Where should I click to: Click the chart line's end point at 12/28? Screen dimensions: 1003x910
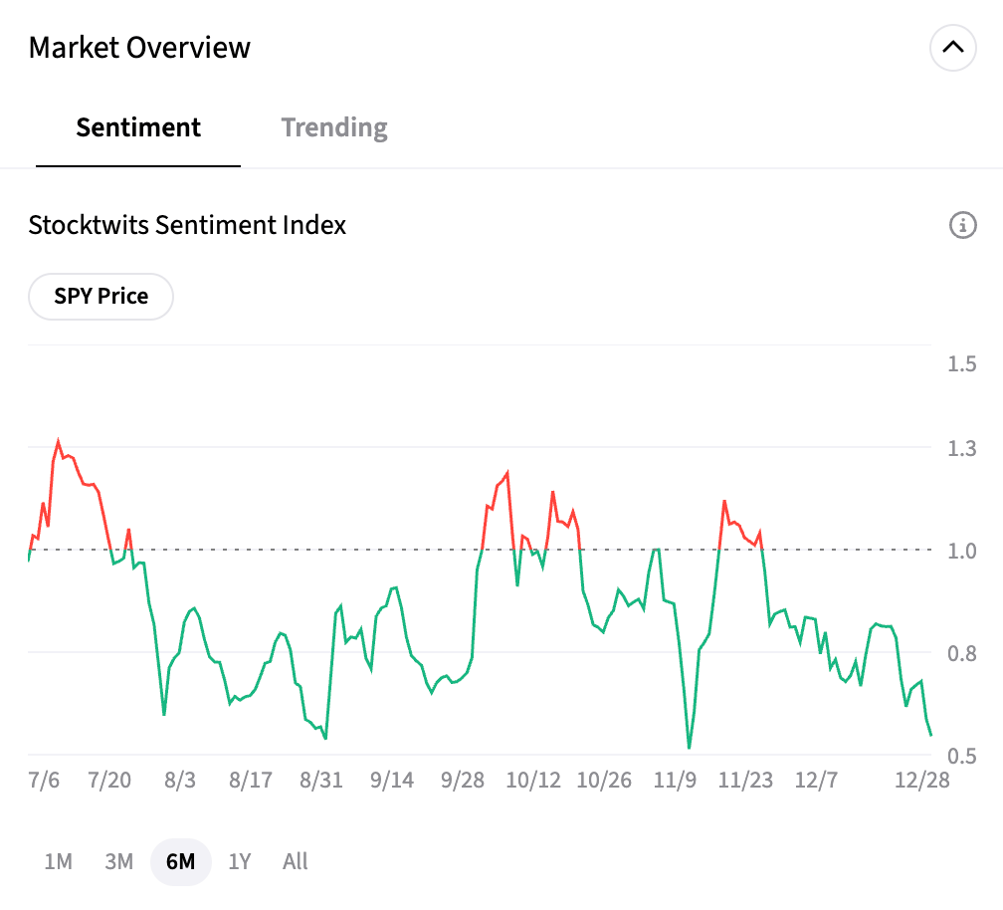930,735
